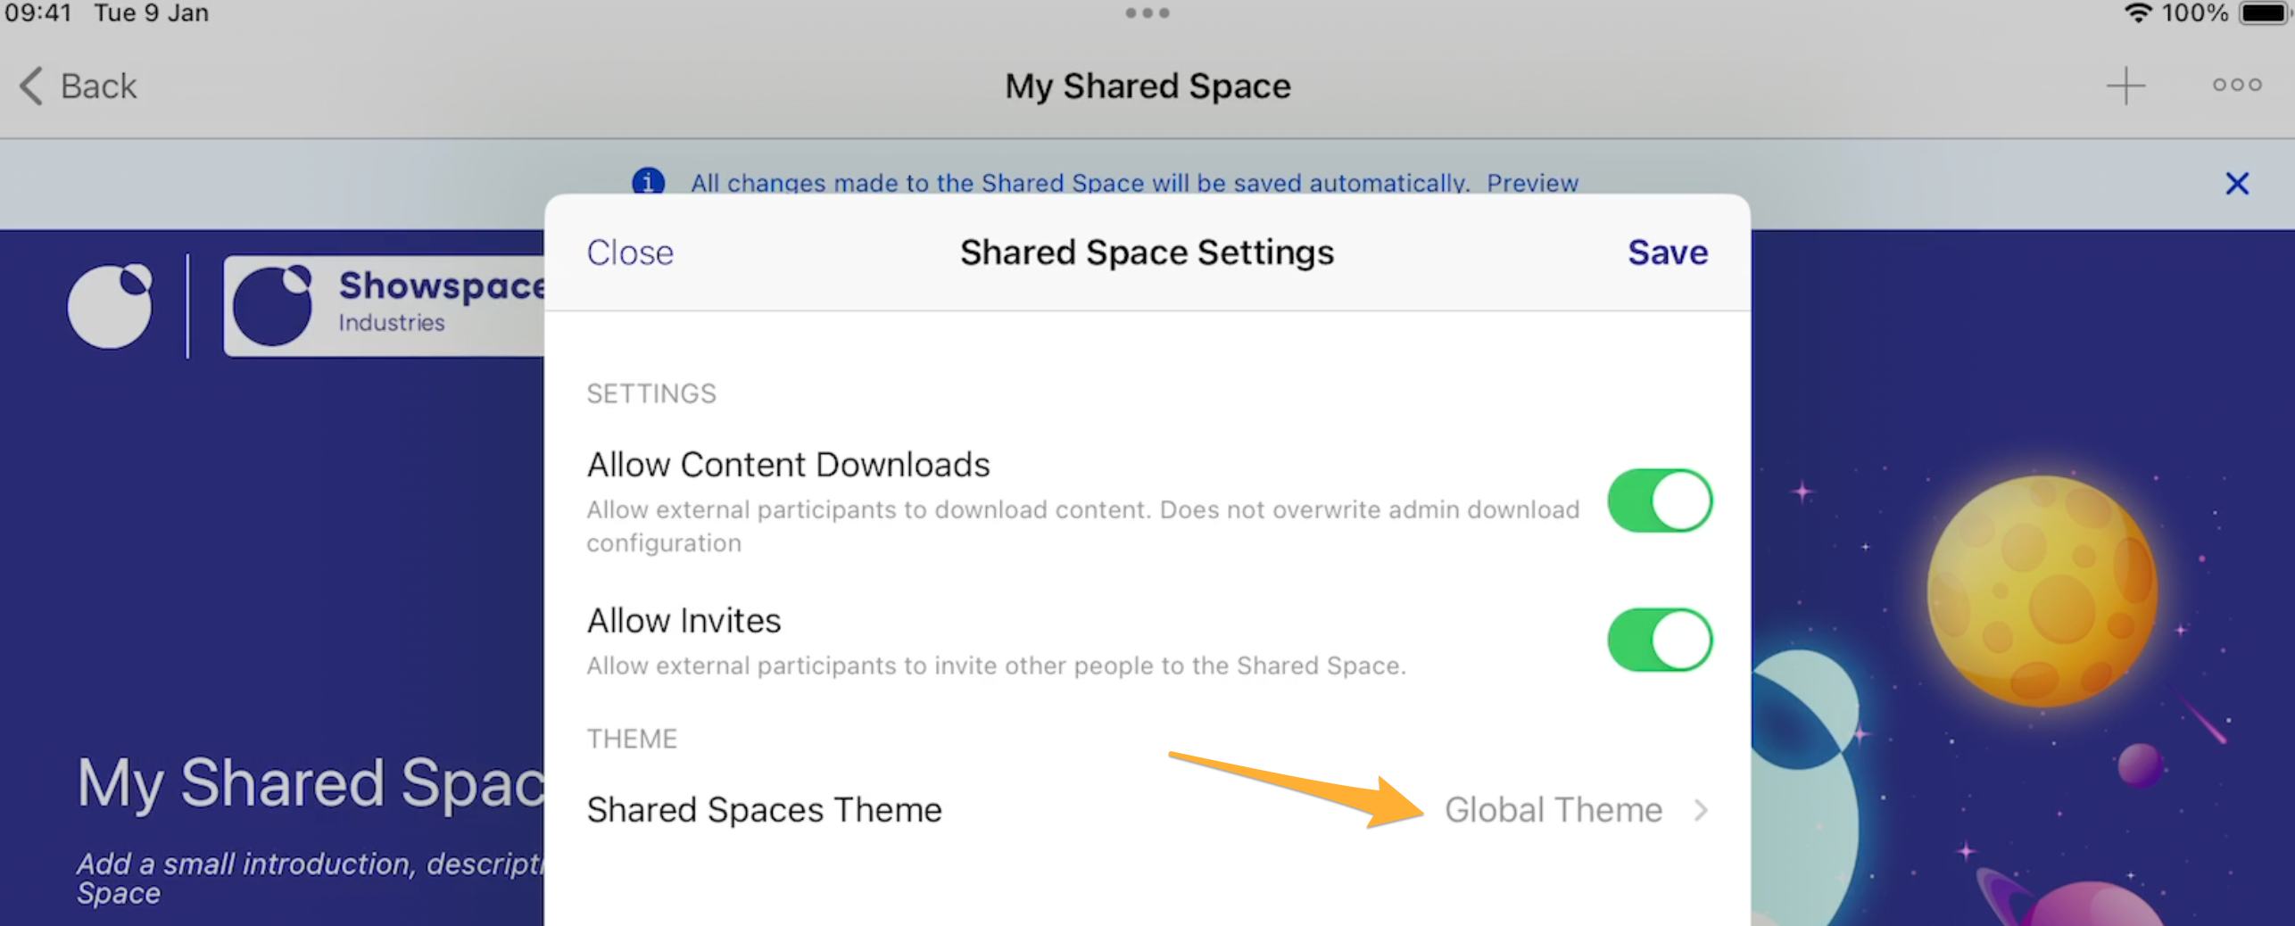2295x926 pixels.
Task: Tap the status bar clock 09:41
Action: [37, 12]
